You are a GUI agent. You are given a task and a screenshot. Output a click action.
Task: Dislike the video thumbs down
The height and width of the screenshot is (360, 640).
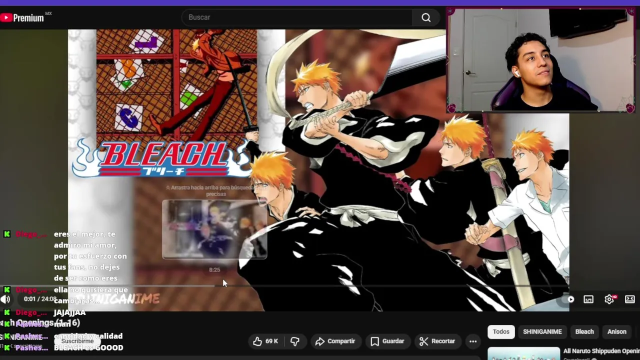295,341
